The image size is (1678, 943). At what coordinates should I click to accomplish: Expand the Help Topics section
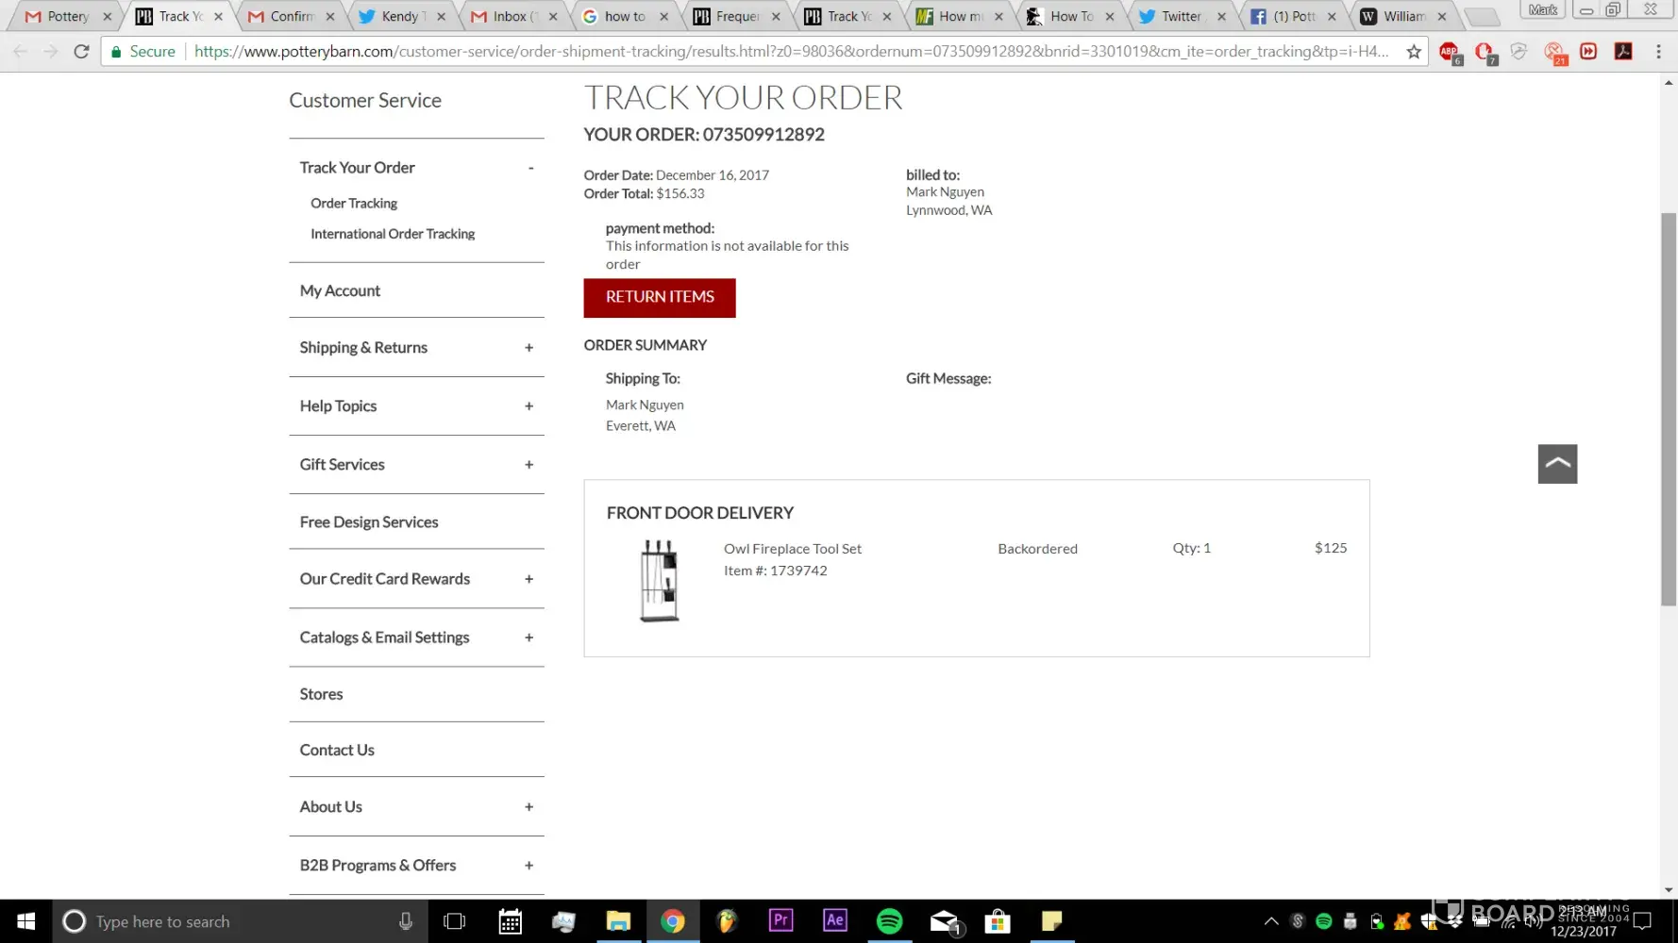pos(529,406)
